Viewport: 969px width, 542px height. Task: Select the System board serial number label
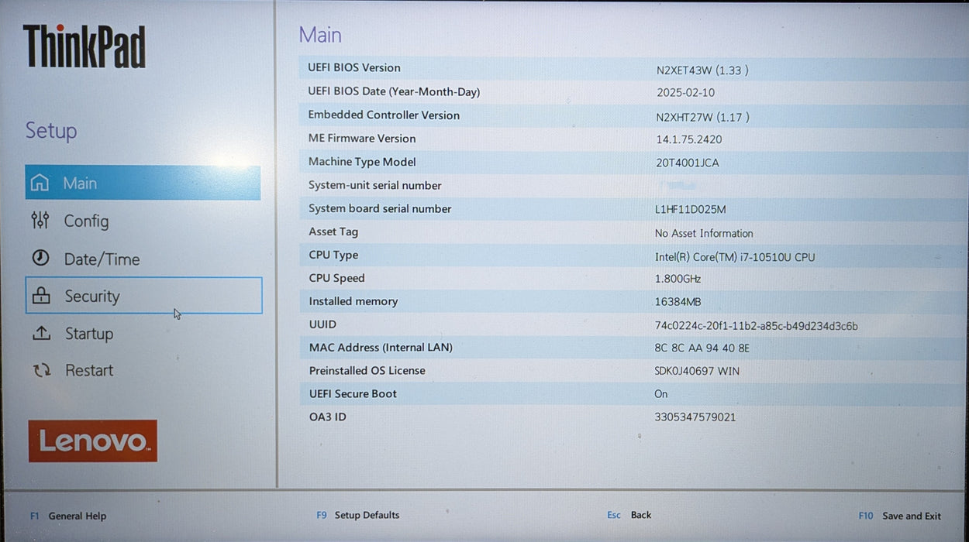[x=380, y=208]
